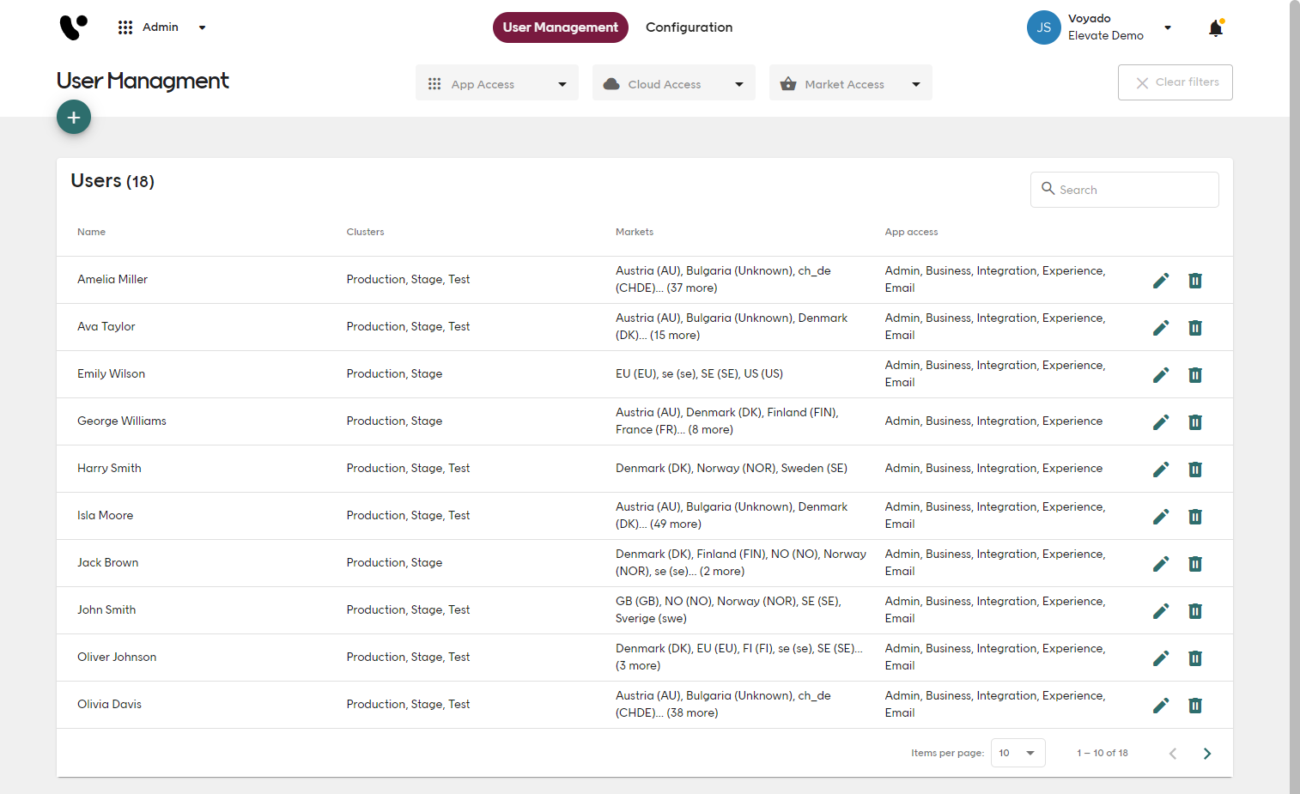Delete Olivia Davis with trash icon
Viewport: 1300px width, 794px height.
click(x=1195, y=706)
